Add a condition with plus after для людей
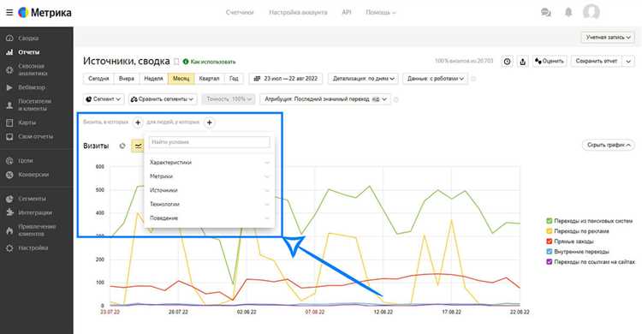 [x=209, y=122]
